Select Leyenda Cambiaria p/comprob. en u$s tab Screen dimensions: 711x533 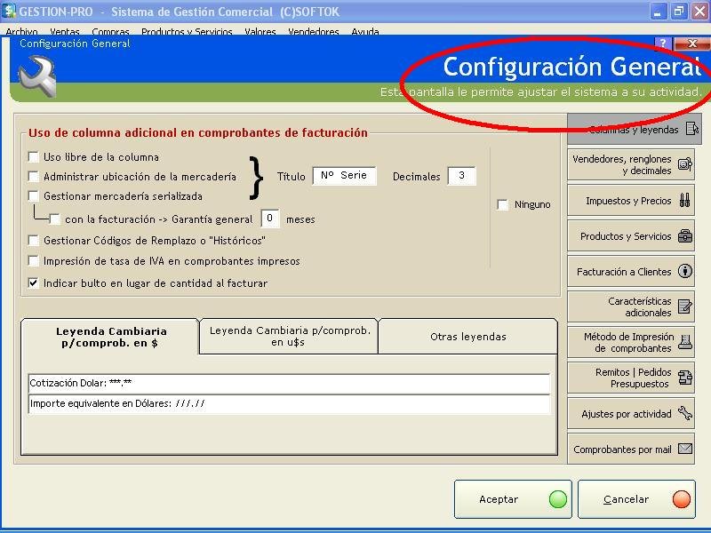289,336
